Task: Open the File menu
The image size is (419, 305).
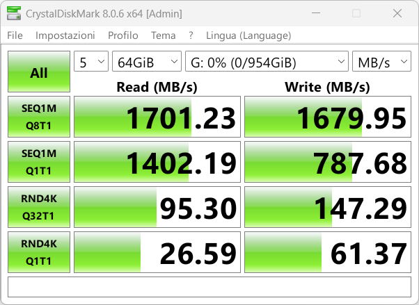Action: click(15, 35)
